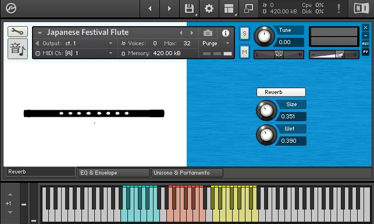
Task: Click the output level meter display
Action: pyautogui.click(x=334, y=37)
